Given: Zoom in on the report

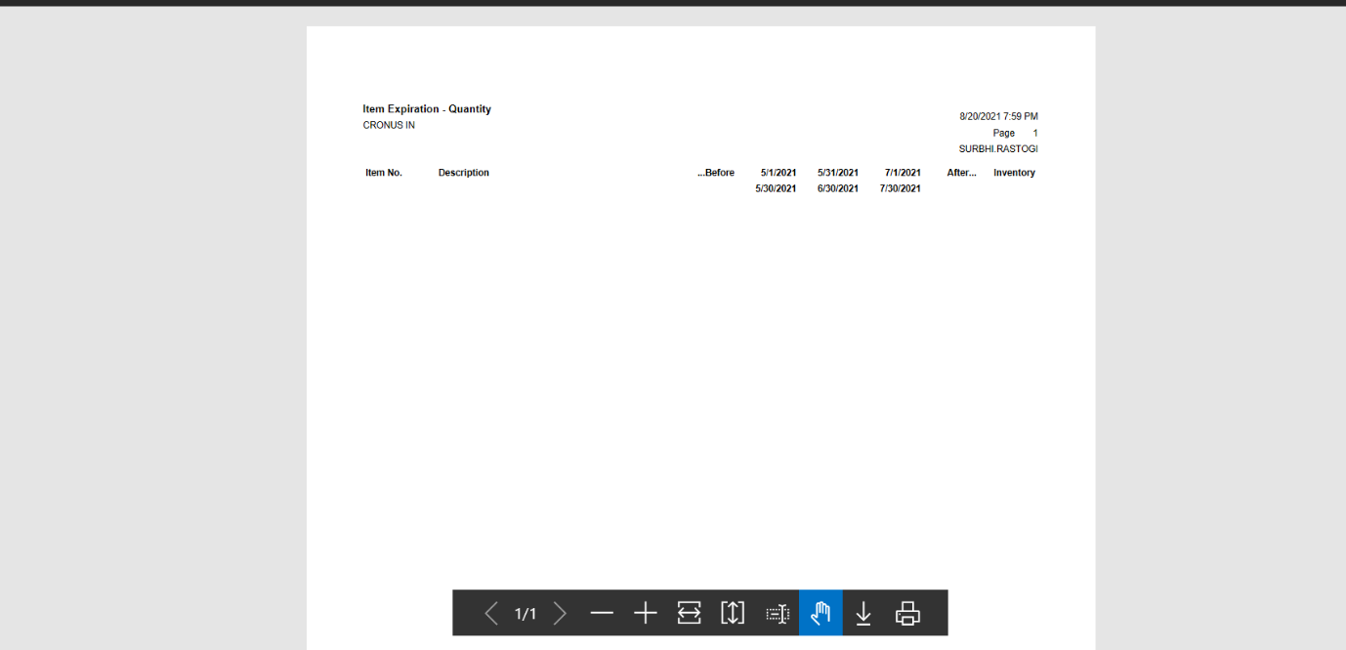Looking at the screenshot, I should 645,613.
